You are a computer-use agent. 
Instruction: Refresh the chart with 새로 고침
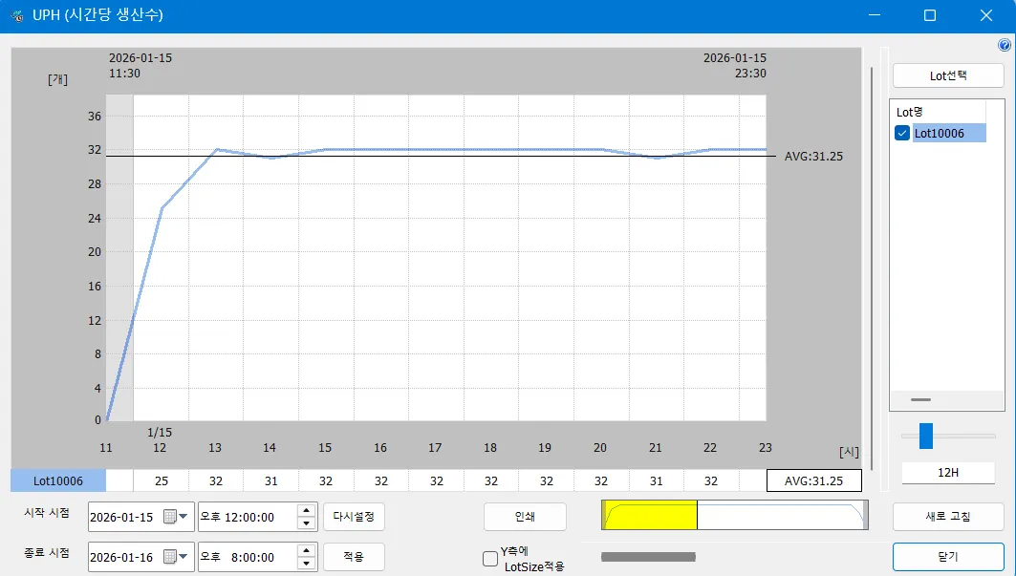[x=948, y=517]
